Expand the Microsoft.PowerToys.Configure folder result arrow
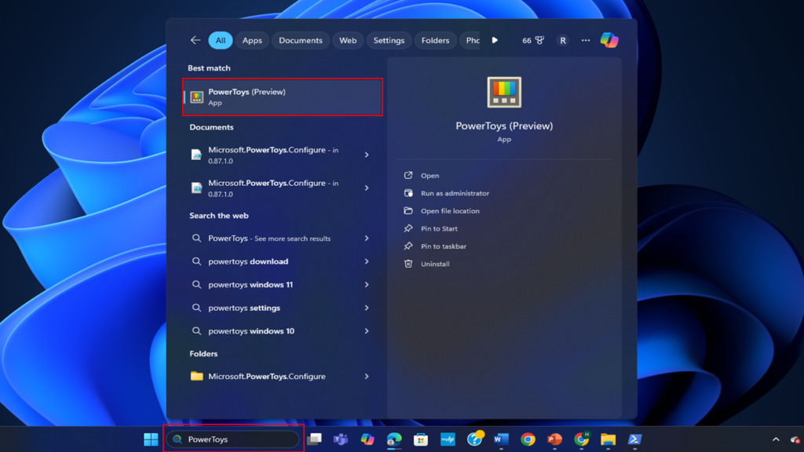The width and height of the screenshot is (804, 452). point(367,376)
